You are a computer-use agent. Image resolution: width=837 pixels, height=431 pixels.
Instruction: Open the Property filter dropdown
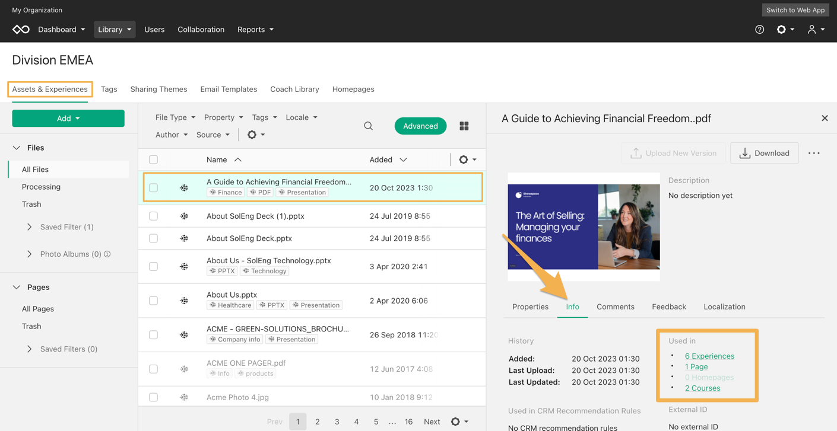pyautogui.click(x=224, y=117)
